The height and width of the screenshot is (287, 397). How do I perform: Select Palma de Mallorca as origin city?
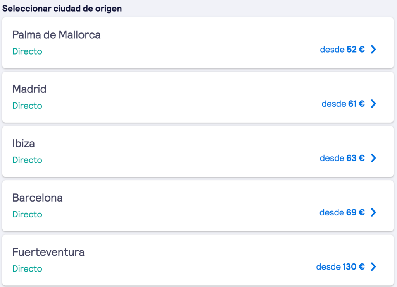[57, 35]
